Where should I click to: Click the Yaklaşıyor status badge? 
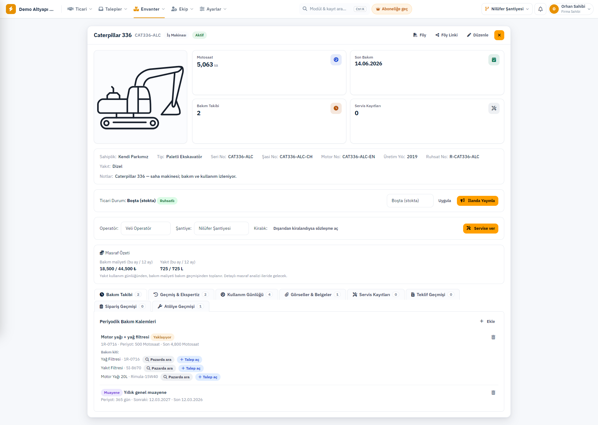pos(162,337)
